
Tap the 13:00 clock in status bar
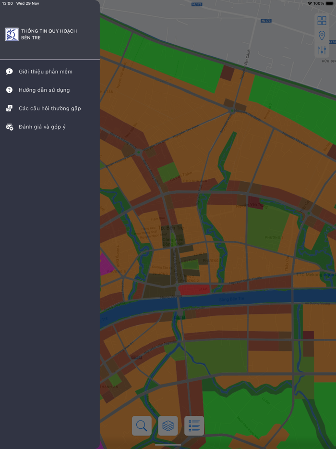7,3
